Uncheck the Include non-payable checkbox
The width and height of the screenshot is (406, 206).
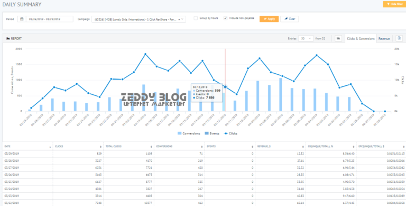(x=226, y=18)
